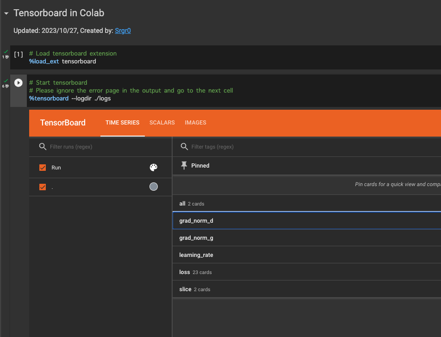Click the search icon in Filter tags field
This screenshot has width=441, height=337.
(184, 147)
